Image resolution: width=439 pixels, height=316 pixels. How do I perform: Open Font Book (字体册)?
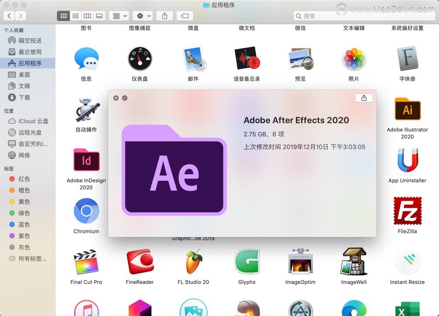pos(407,58)
